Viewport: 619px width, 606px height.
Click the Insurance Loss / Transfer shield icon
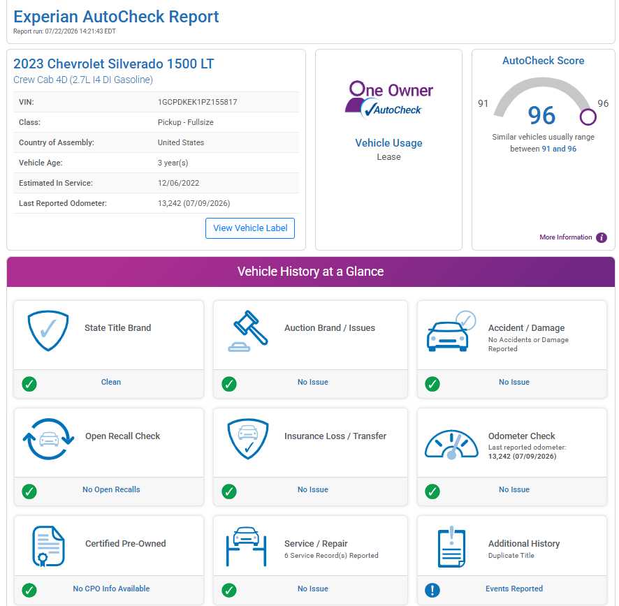pos(248,438)
